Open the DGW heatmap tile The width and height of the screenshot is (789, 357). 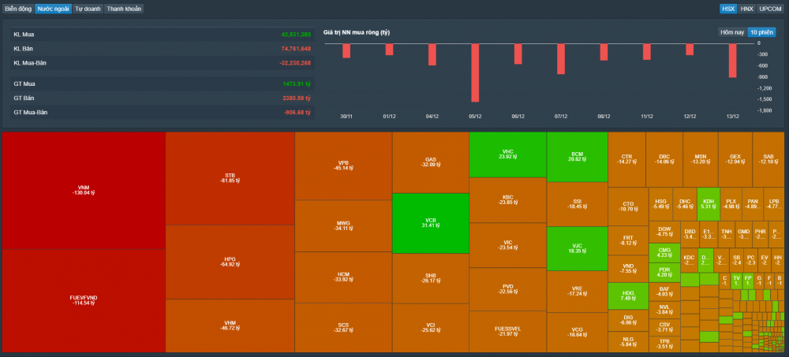pyautogui.click(x=664, y=232)
